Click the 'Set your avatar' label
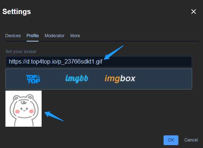Screen dimensions: 203x148 pos(21,52)
